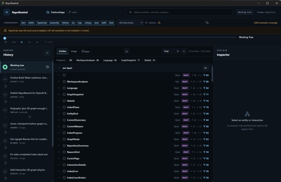Image resolution: width=281 pixels, height=182 pixels.
Task: Select Language · 82 hotspot chip
Action: 110,60
